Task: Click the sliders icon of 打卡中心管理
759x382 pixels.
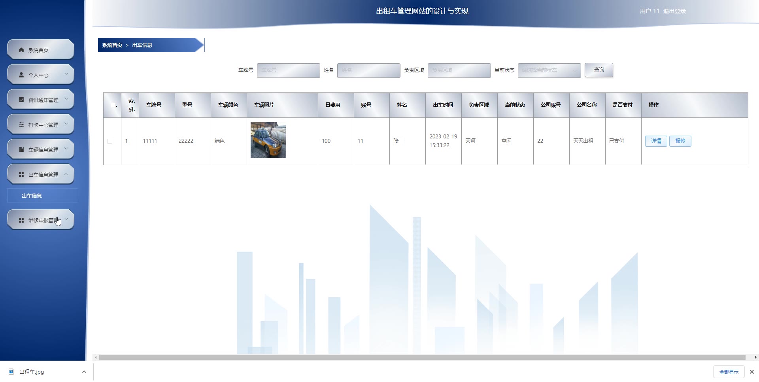Action: [21, 125]
